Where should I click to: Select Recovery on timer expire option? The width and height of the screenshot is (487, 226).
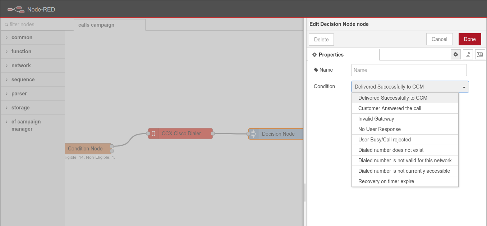[386, 181]
